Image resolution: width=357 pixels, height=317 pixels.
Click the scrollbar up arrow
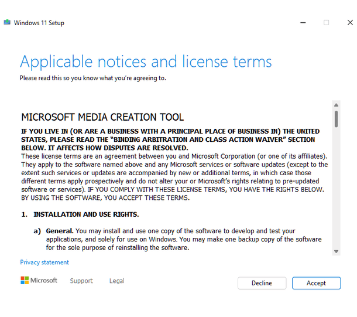pos(337,105)
